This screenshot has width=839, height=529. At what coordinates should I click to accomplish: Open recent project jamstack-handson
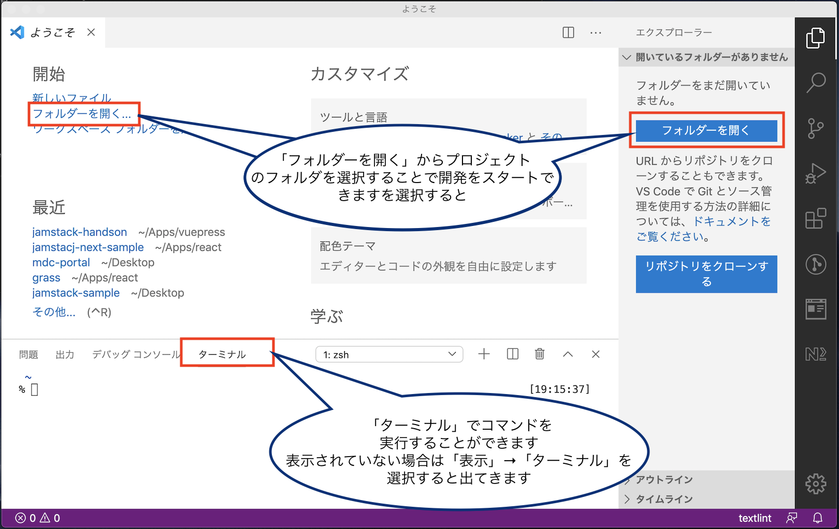[79, 232]
